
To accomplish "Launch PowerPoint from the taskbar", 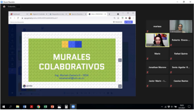I will [x=52, y=107].
